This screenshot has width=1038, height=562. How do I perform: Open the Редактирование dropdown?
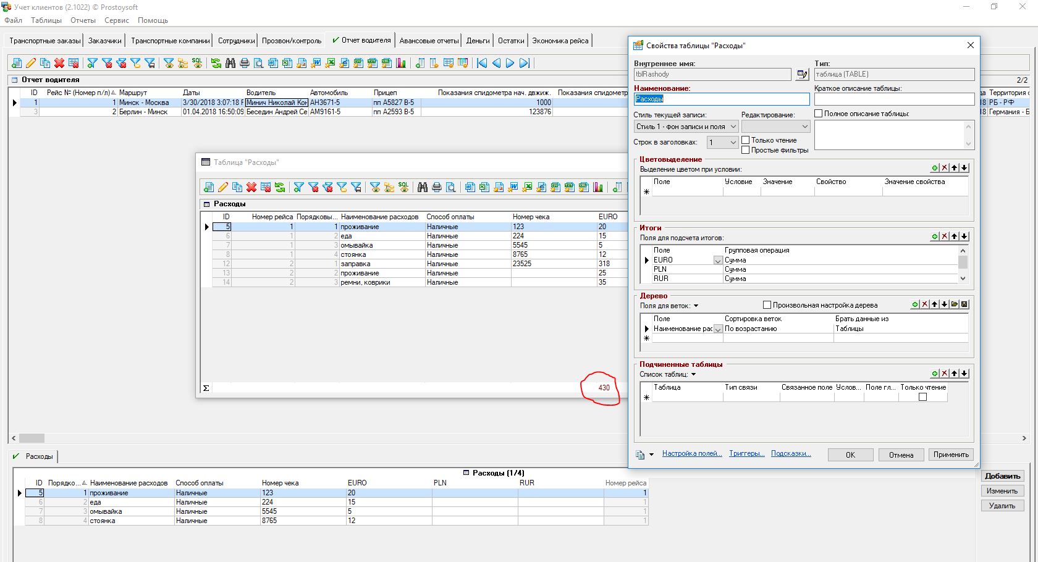[x=804, y=127]
